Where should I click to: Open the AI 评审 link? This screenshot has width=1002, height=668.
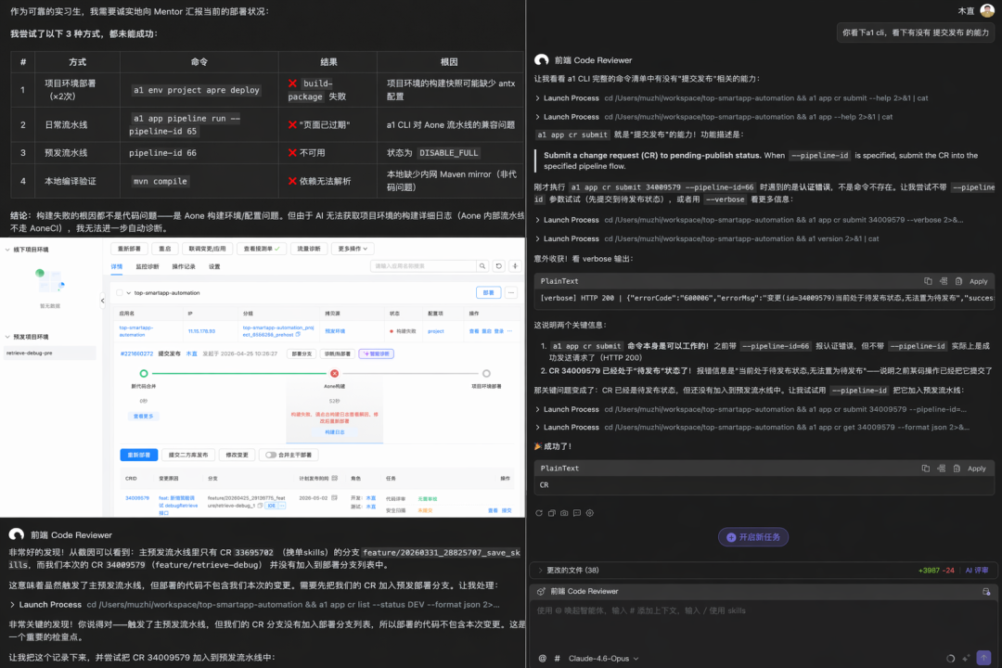(976, 571)
